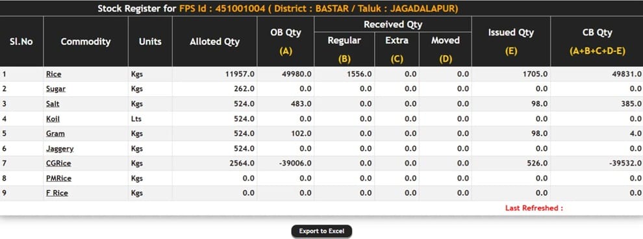
Task: Click the Alloted Qty column header
Action: pyautogui.click(x=214, y=42)
